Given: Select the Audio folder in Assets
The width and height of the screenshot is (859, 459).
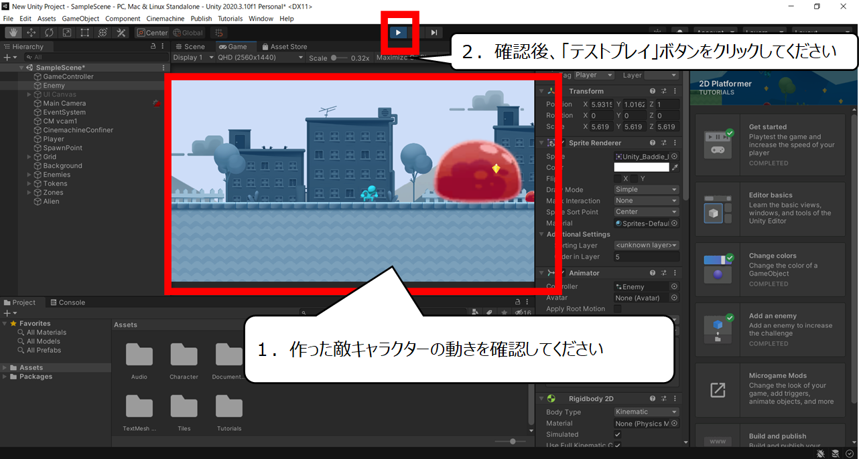Looking at the screenshot, I should point(139,360).
